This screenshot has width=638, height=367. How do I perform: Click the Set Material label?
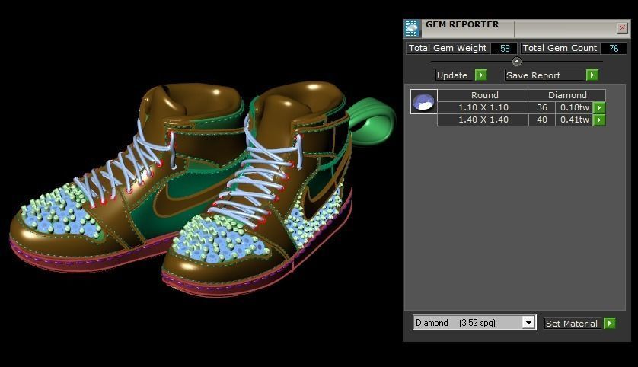click(x=572, y=324)
